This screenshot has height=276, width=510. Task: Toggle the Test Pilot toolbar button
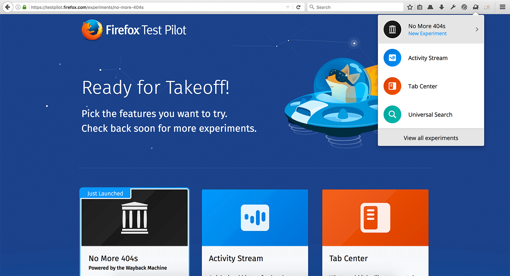476,7
